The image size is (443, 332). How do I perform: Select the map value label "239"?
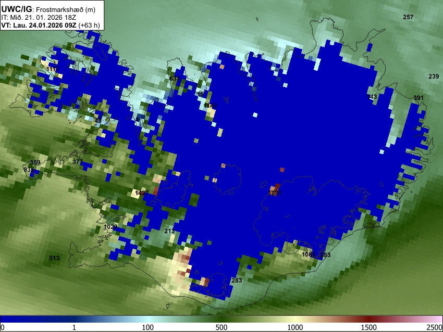[434, 76]
